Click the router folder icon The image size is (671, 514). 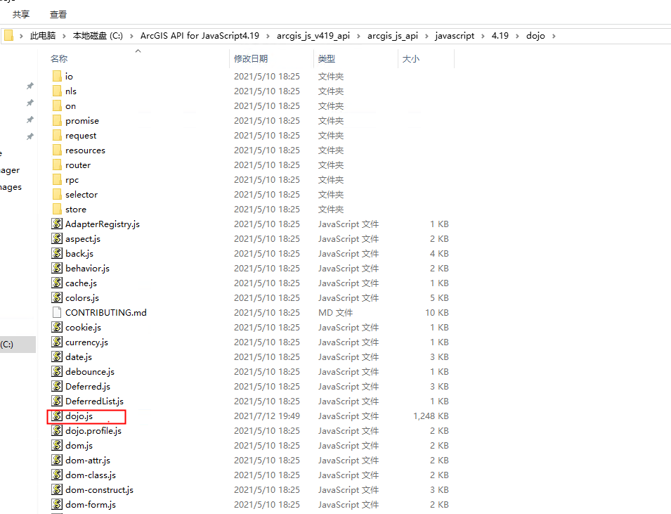pyautogui.click(x=57, y=165)
